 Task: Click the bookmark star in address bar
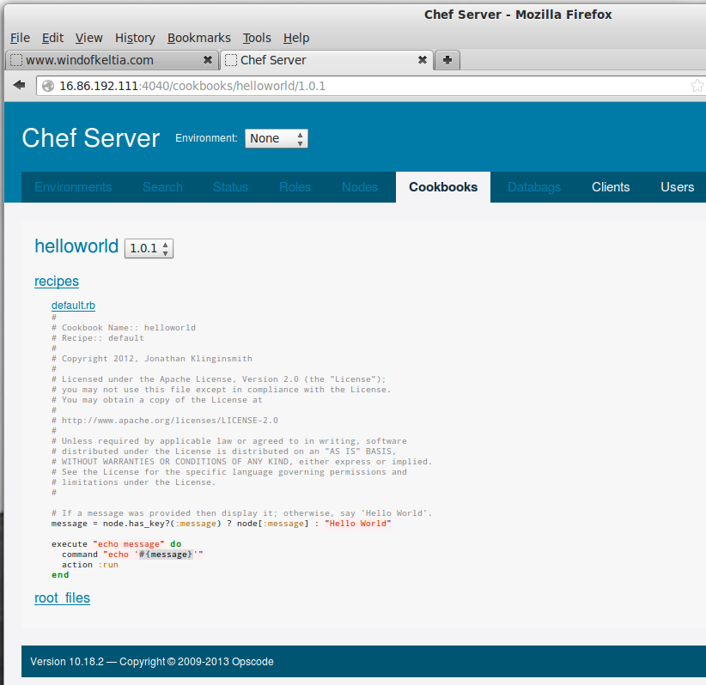coord(697,85)
